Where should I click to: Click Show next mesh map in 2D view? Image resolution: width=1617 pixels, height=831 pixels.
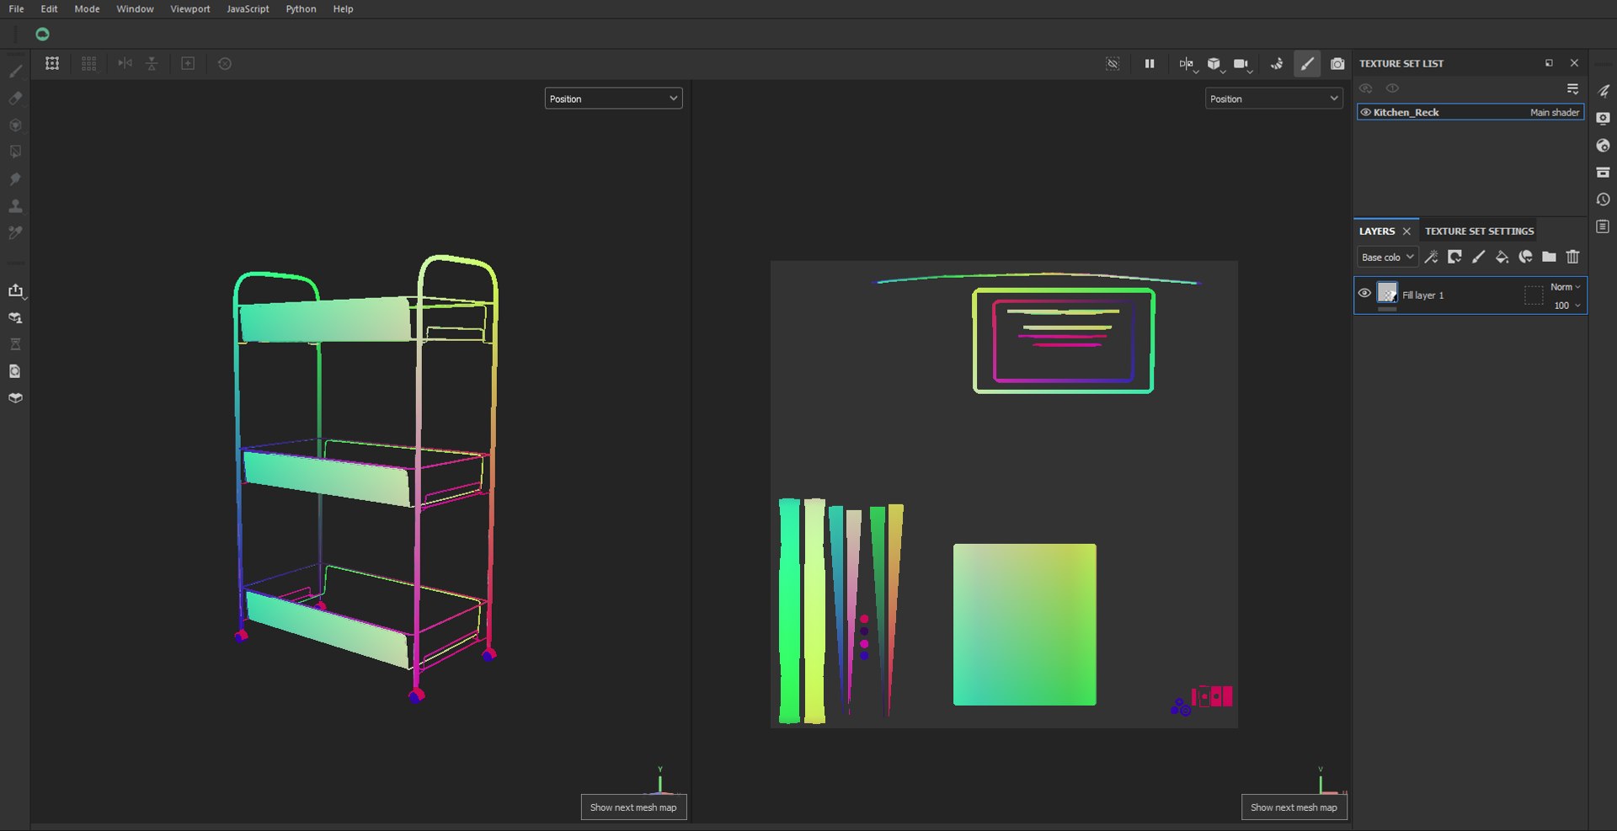(1294, 807)
